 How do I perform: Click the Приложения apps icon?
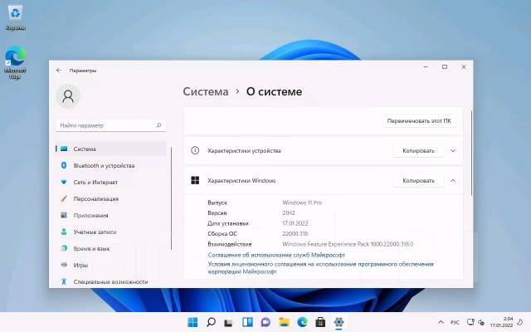point(64,215)
